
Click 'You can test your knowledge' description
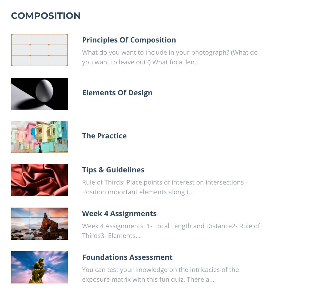coord(160,275)
